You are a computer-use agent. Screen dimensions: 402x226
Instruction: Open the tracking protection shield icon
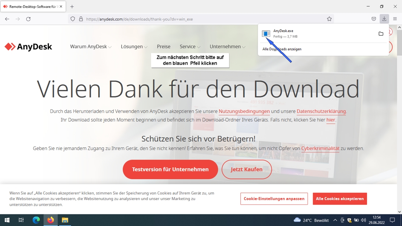pos(73,19)
